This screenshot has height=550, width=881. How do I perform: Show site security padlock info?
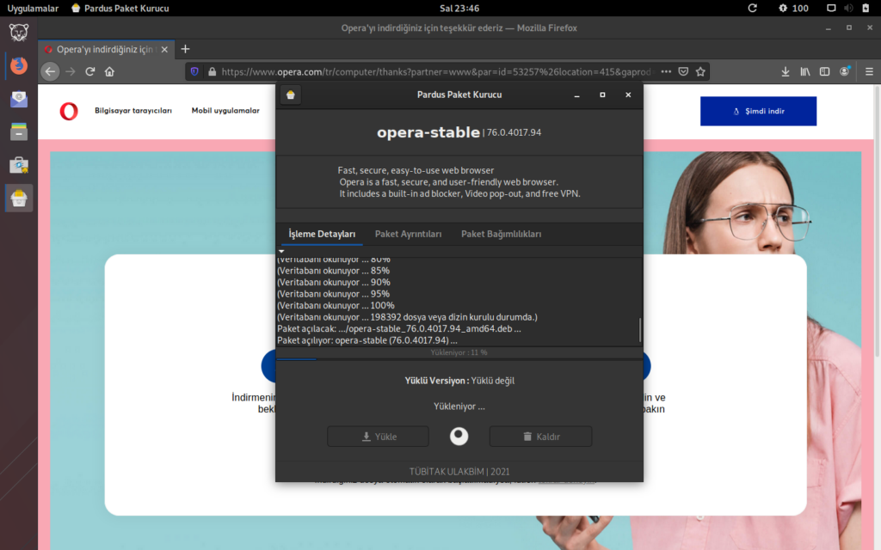pos(212,72)
